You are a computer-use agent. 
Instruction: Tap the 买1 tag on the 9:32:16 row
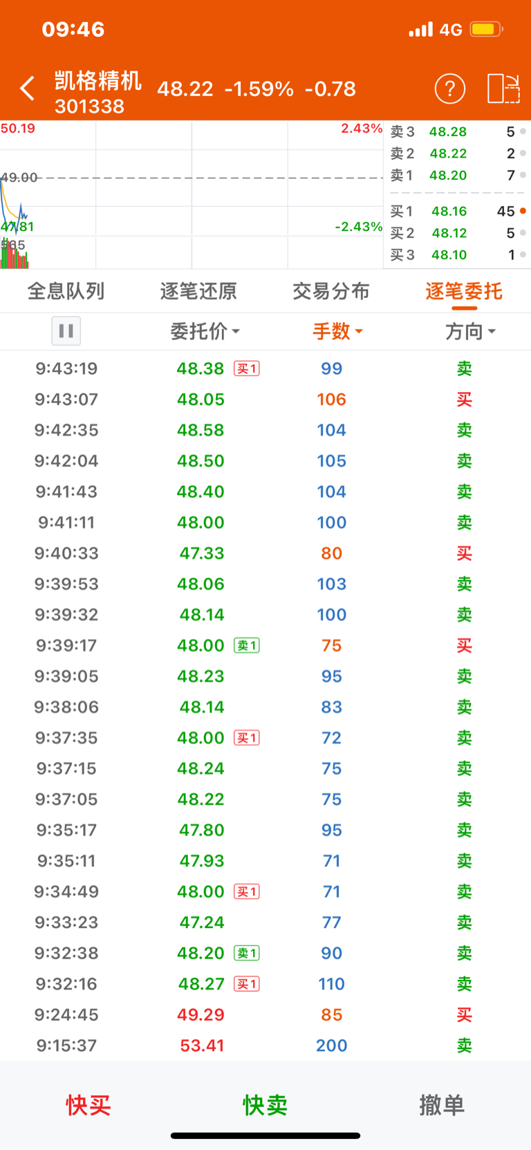247,984
